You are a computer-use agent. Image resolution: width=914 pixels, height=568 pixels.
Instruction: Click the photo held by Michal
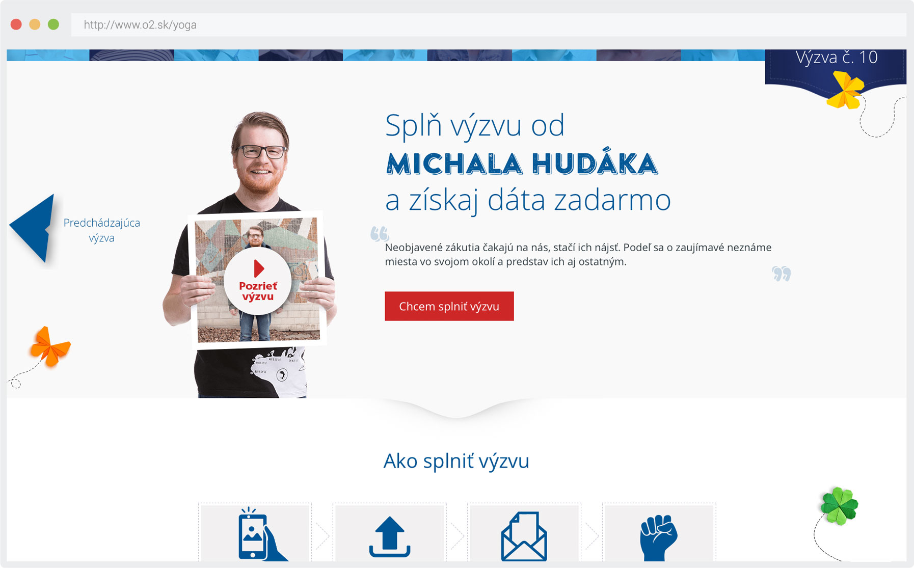click(x=258, y=280)
